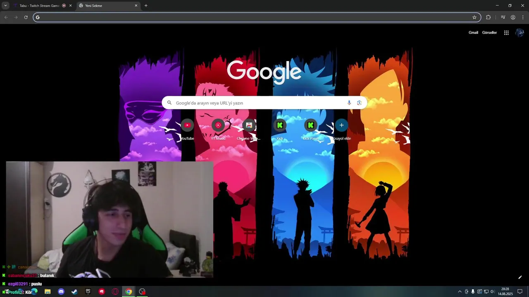This screenshot has width=529, height=297.
Task: Open Discord from the taskbar
Action: (x=61, y=292)
